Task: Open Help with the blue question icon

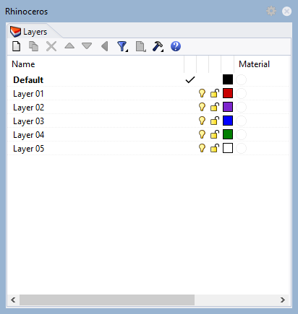Action: point(176,46)
